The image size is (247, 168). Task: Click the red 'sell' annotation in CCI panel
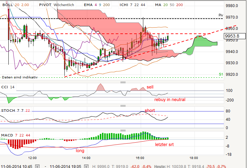click(150, 87)
